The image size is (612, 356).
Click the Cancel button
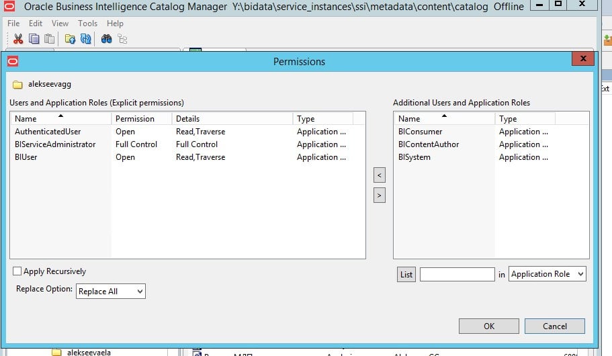coord(555,326)
